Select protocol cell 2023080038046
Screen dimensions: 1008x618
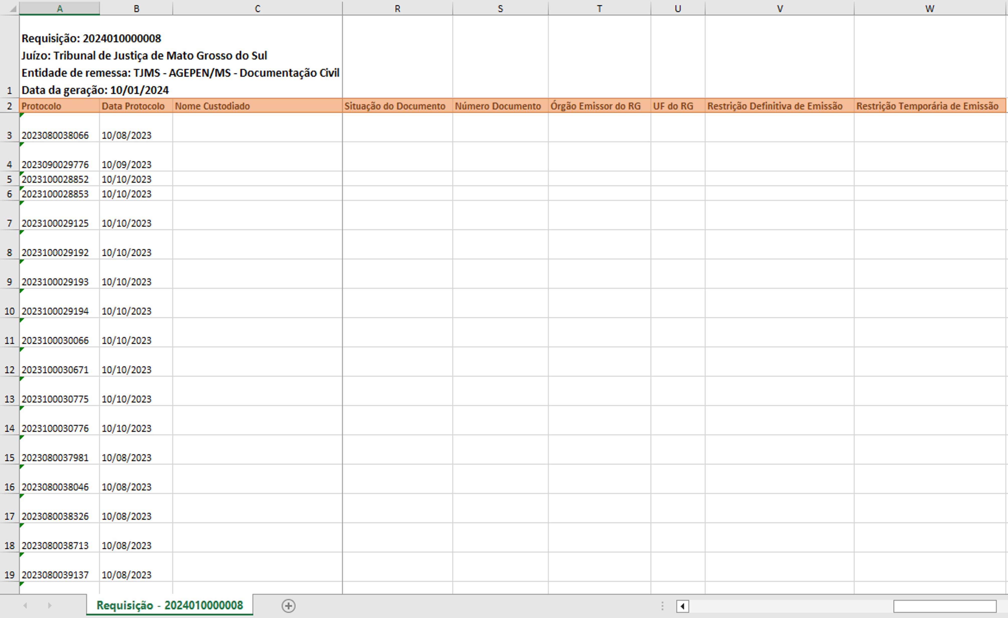pos(59,479)
